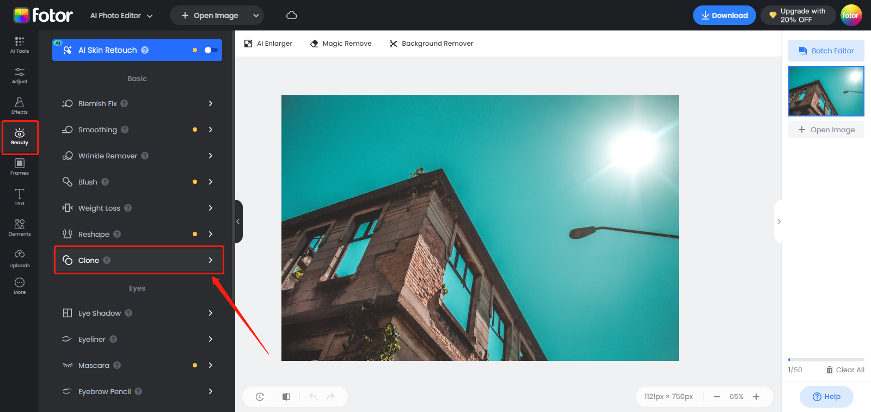Viewport: 871px width, 412px height.
Task: Open the Uploads sidebar panel
Action: coord(20,259)
